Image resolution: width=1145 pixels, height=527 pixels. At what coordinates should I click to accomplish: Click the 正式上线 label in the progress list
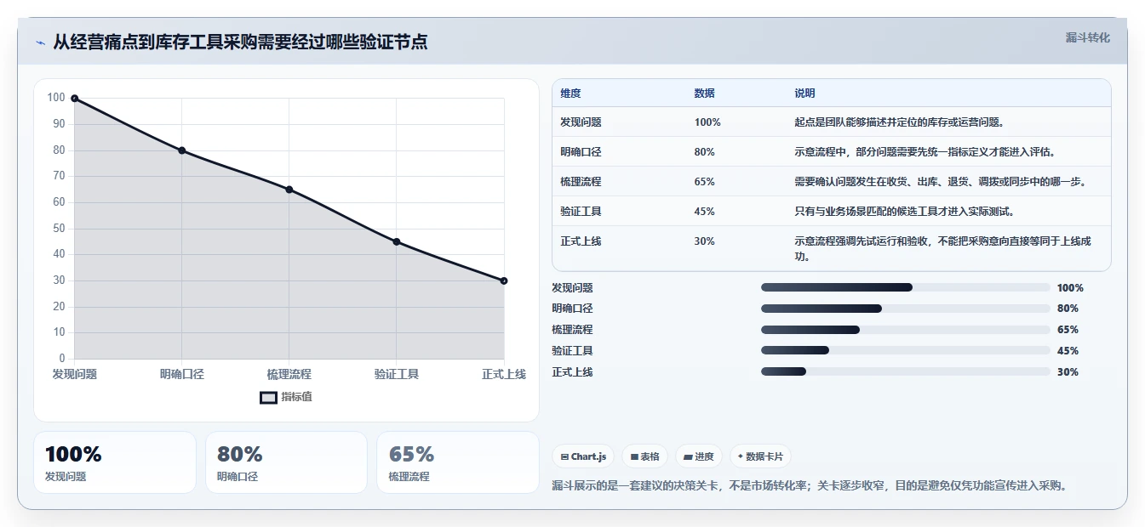(x=572, y=371)
